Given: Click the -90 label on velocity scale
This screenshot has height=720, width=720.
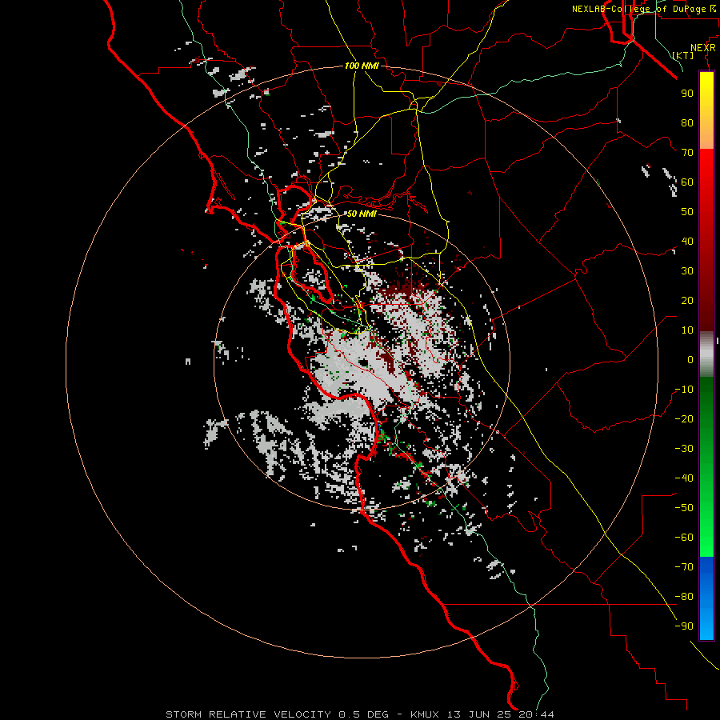Looking at the screenshot, I should pyautogui.click(x=684, y=626).
